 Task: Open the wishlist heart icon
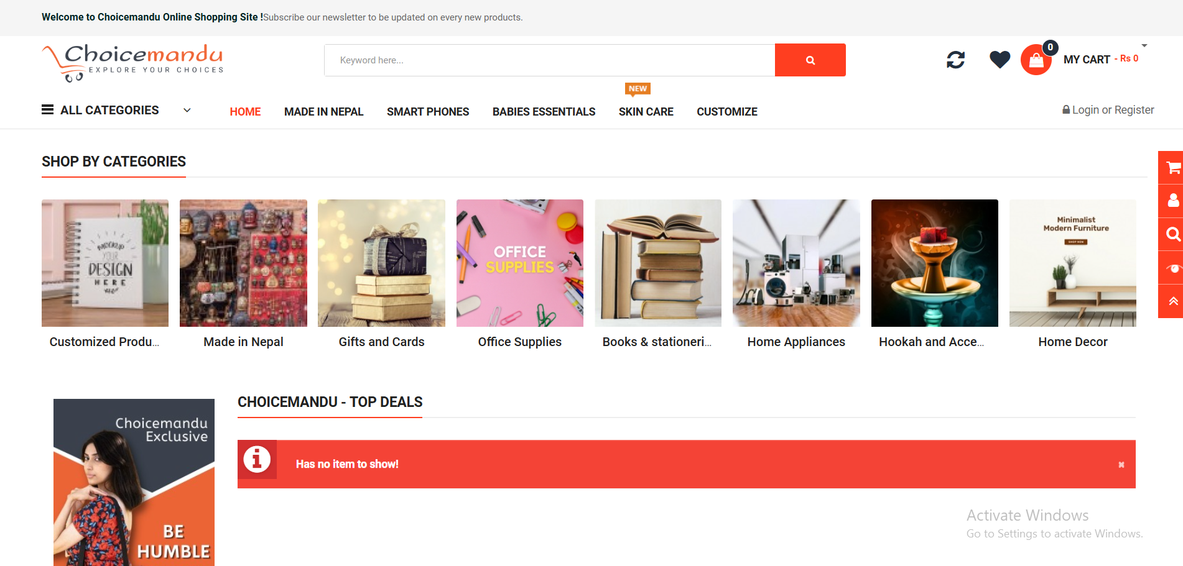click(1000, 60)
